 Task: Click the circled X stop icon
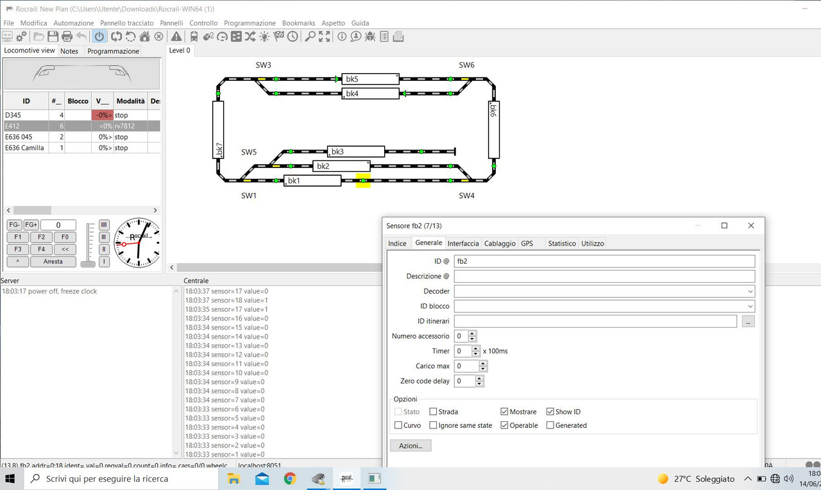click(159, 37)
